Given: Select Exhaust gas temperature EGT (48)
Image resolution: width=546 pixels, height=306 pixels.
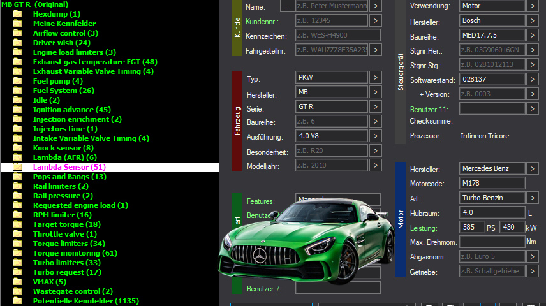Looking at the screenshot, I should coord(95,62).
